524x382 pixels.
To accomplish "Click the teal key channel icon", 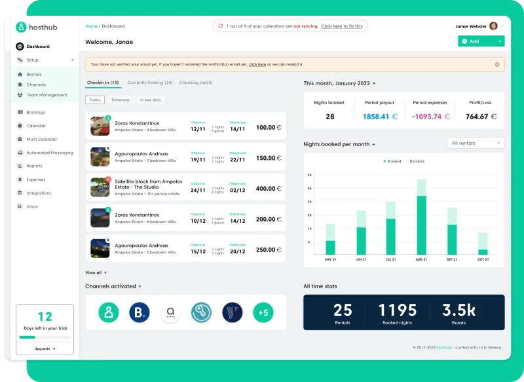I will pyautogui.click(x=201, y=313).
